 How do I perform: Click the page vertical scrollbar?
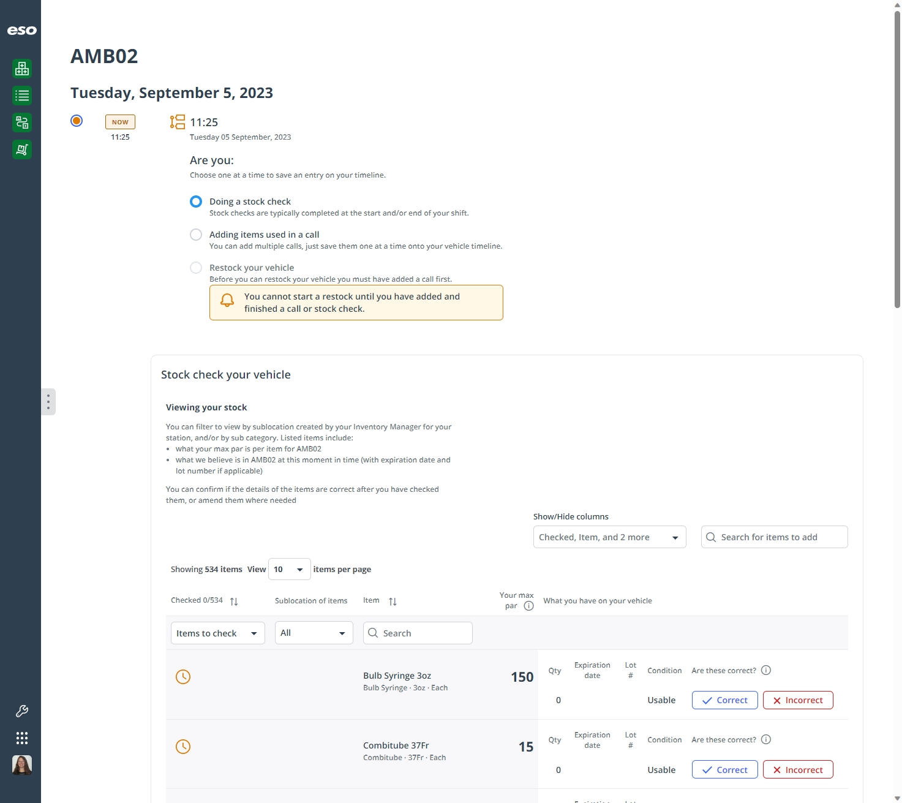[x=897, y=159]
